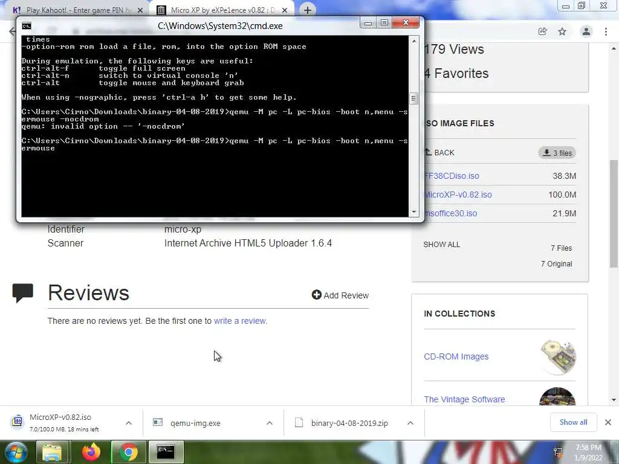Click the page scrollbar down arrow

(614, 400)
